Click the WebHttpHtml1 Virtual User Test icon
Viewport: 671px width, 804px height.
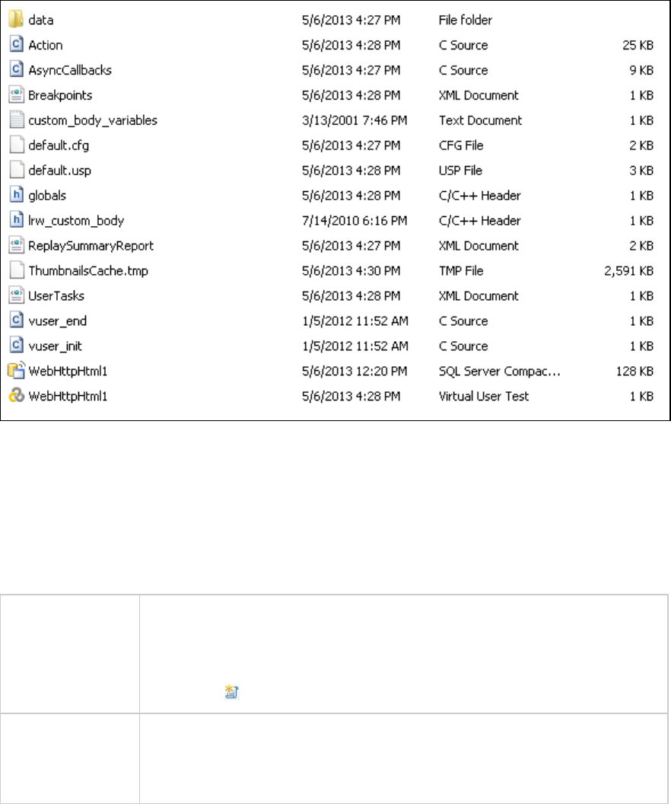[16, 396]
